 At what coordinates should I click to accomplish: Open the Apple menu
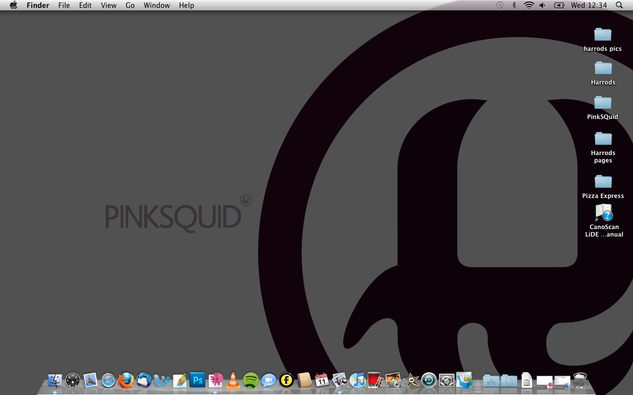click(x=13, y=5)
